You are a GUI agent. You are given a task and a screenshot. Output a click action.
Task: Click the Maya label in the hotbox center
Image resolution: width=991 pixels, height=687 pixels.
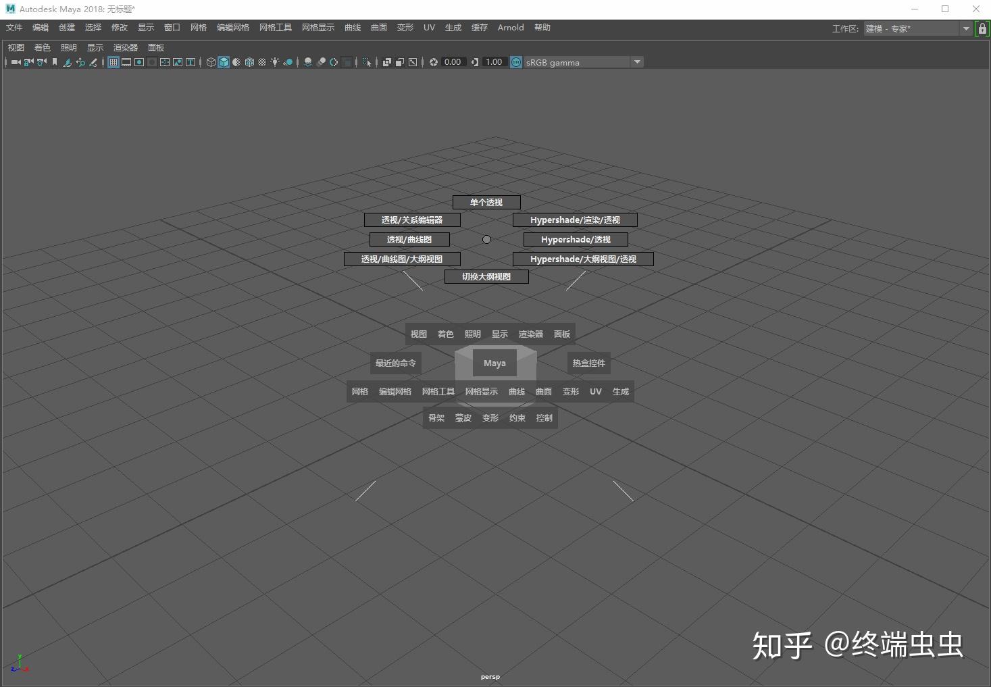(494, 363)
